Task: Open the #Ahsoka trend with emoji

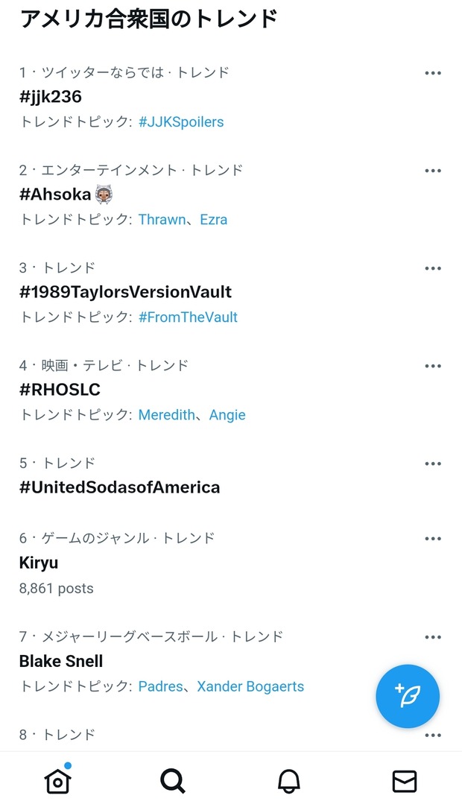Action: [x=66, y=194]
